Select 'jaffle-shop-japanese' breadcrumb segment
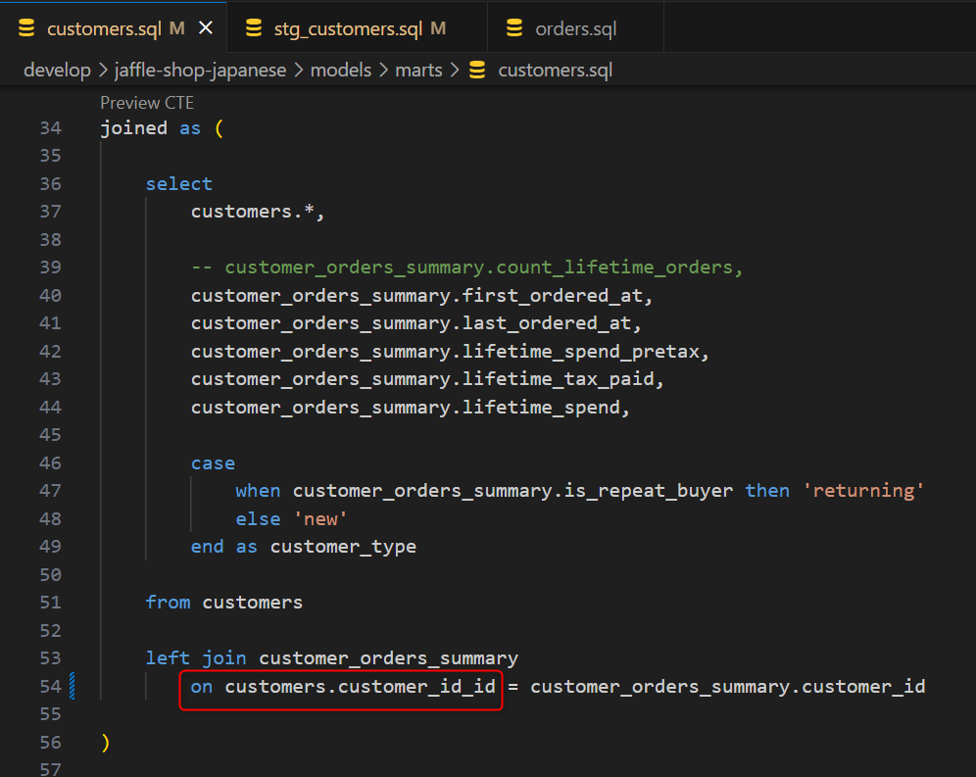Screen dimensions: 976x777 click(x=201, y=70)
